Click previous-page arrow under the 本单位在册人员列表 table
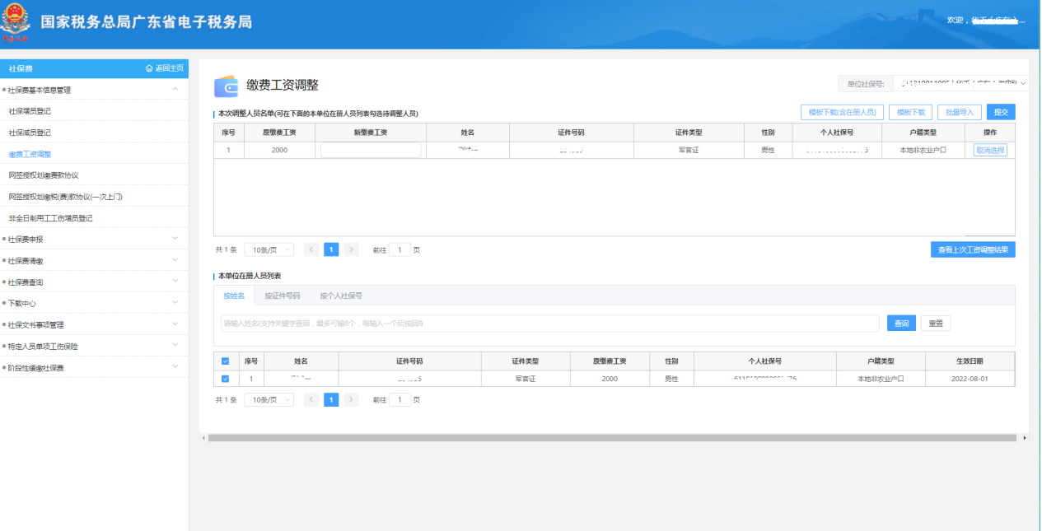The image size is (1042, 531). [x=311, y=400]
